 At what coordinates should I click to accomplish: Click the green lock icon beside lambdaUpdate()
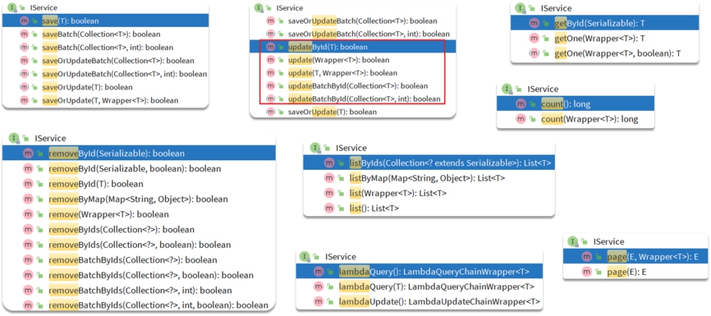(330, 302)
